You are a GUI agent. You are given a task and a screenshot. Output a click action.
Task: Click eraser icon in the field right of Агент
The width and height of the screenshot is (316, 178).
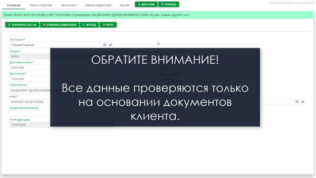[x=303, y=102]
